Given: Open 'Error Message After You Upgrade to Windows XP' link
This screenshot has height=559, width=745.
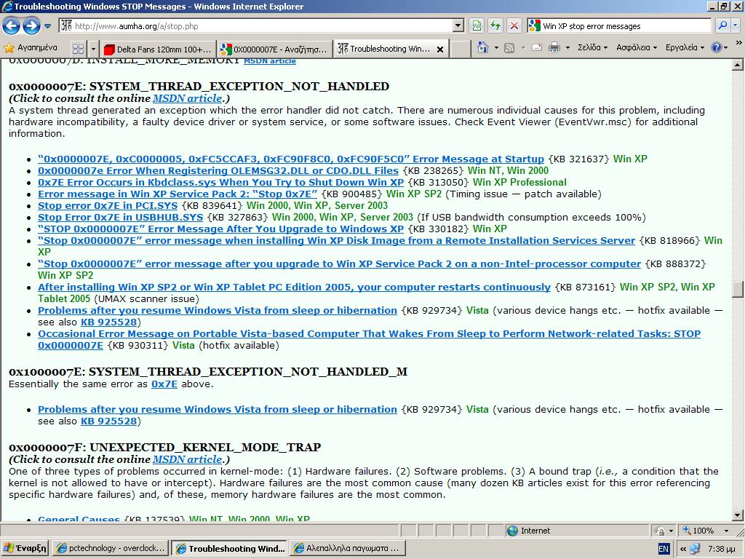Looking at the screenshot, I should 221,229.
